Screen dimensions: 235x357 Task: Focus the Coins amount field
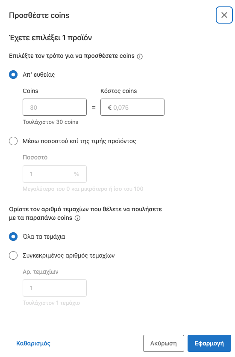tap(55, 107)
